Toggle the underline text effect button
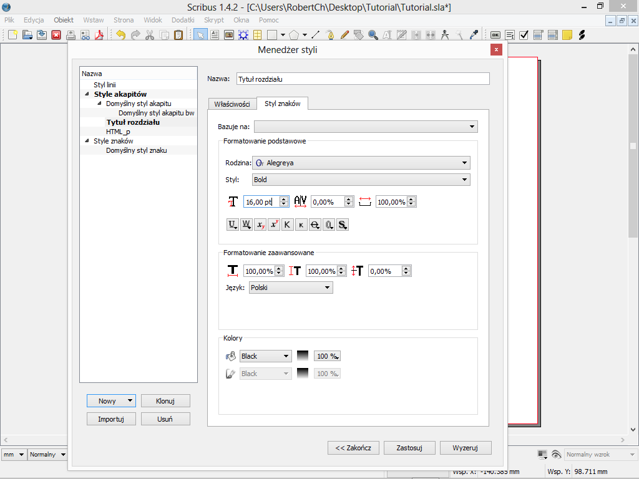This screenshot has height=479, width=639. (x=232, y=225)
